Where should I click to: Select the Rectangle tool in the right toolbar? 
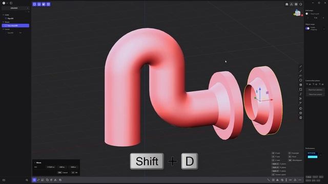pyautogui.click(x=301, y=89)
